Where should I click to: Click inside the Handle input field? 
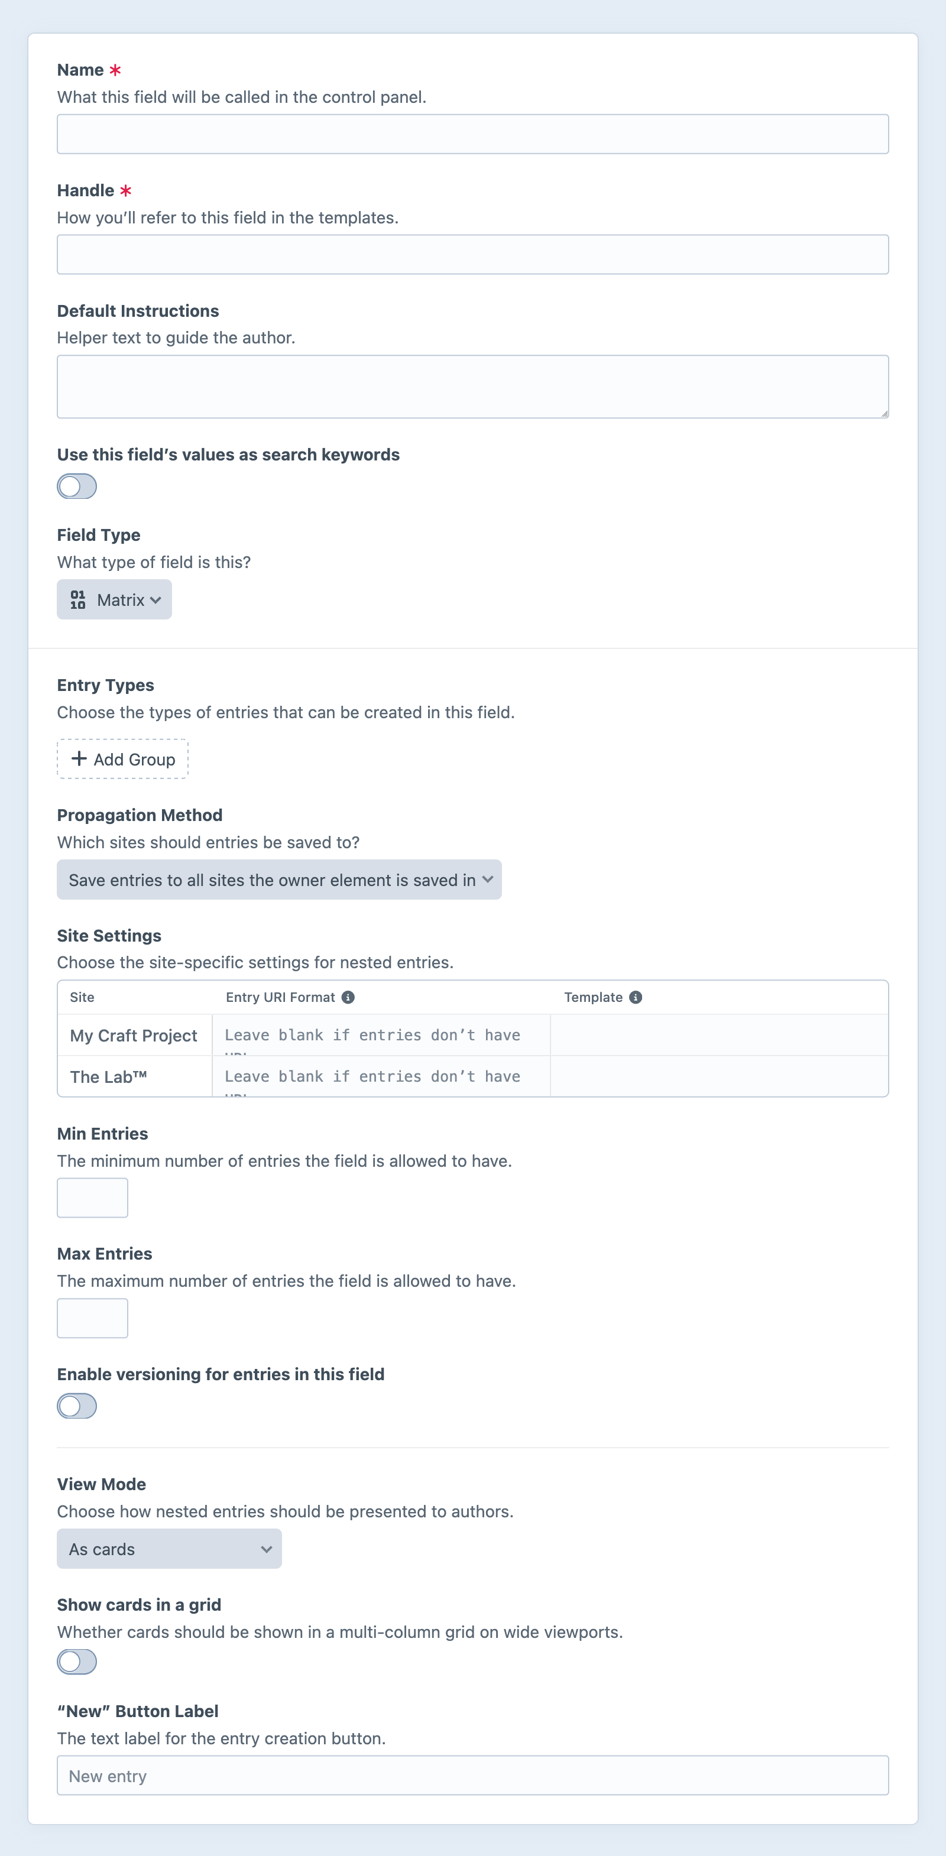point(472,254)
